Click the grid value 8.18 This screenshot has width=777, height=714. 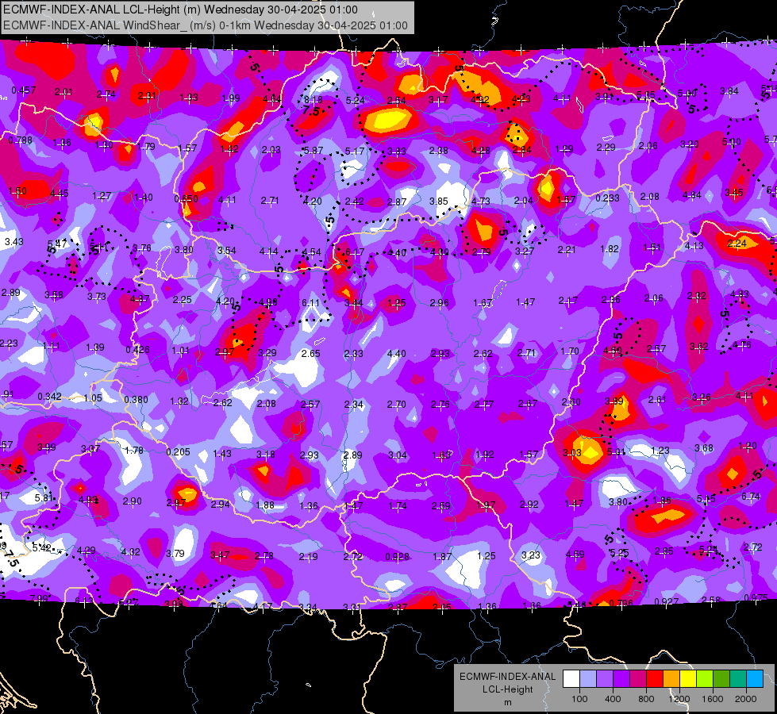[x=313, y=100]
